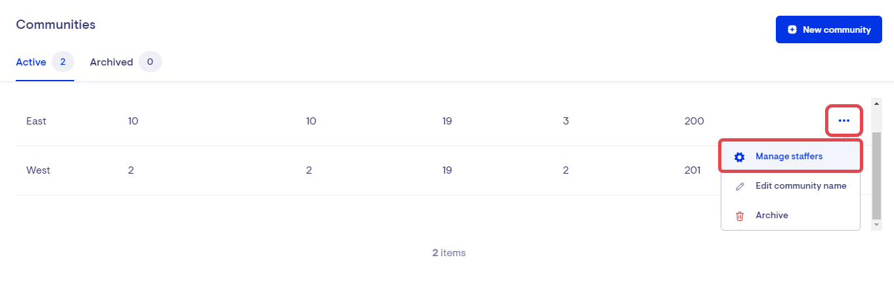The width and height of the screenshot is (894, 287).
Task: Click the gear icon beside Manage staffers
Action: pyautogui.click(x=740, y=157)
